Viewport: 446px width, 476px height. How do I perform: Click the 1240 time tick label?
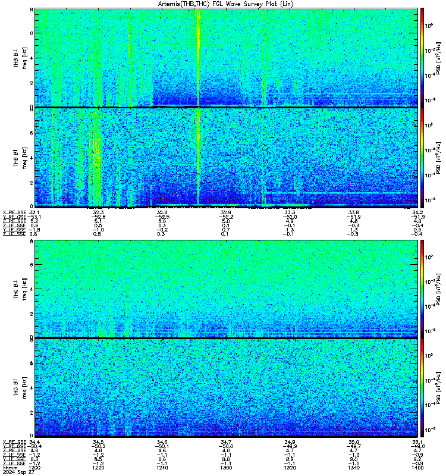coord(162,468)
